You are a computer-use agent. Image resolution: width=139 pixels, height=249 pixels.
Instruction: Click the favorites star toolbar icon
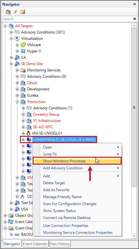coord(8,12)
